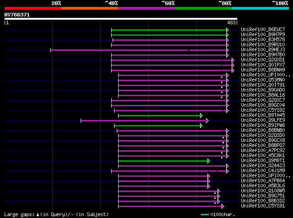Click the UniRef100_Q9LFE9 label
The height and width of the screenshot is (218, 293).
pyautogui.click(x=263, y=120)
